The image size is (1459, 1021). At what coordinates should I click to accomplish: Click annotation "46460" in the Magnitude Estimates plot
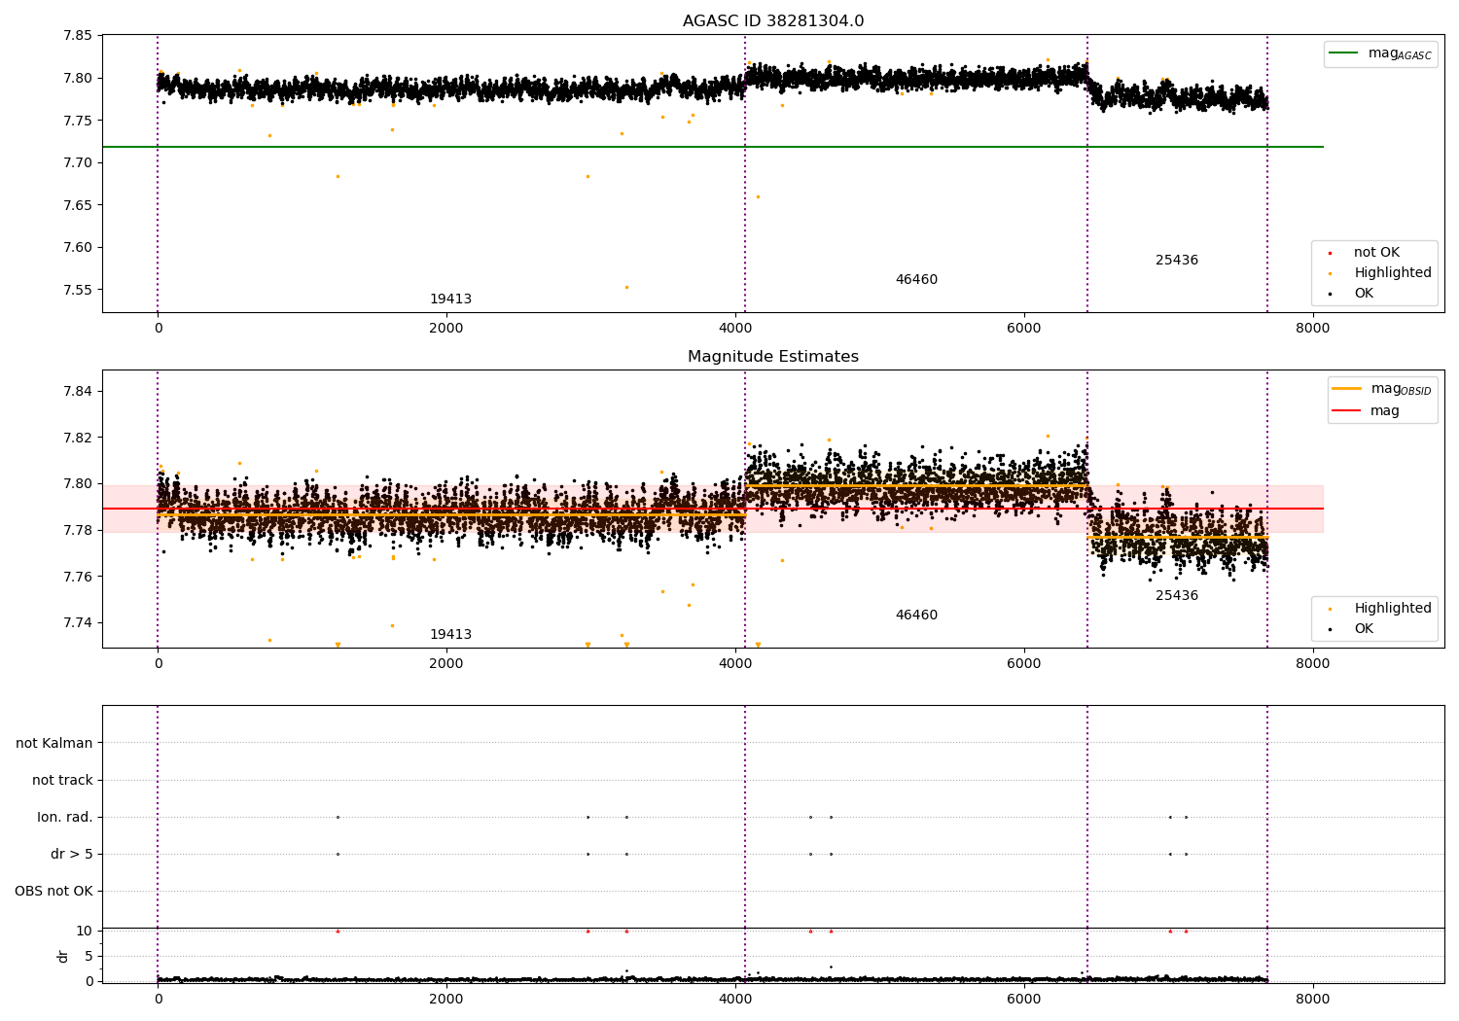(916, 616)
